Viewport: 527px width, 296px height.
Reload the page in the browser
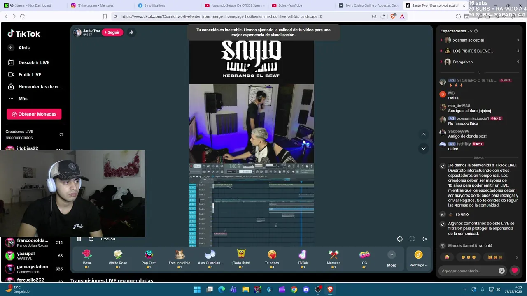[22, 16]
